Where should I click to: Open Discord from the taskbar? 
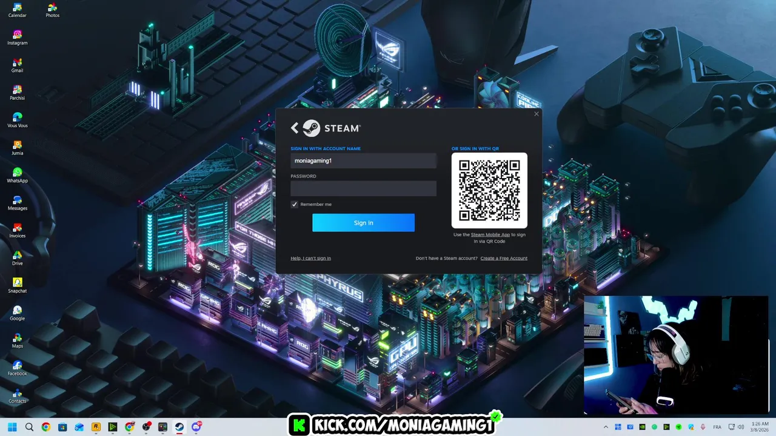(196, 427)
